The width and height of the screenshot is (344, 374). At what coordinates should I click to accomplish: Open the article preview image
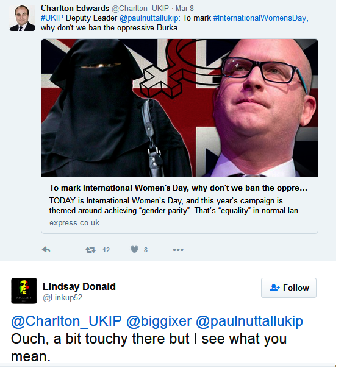(179, 108)
